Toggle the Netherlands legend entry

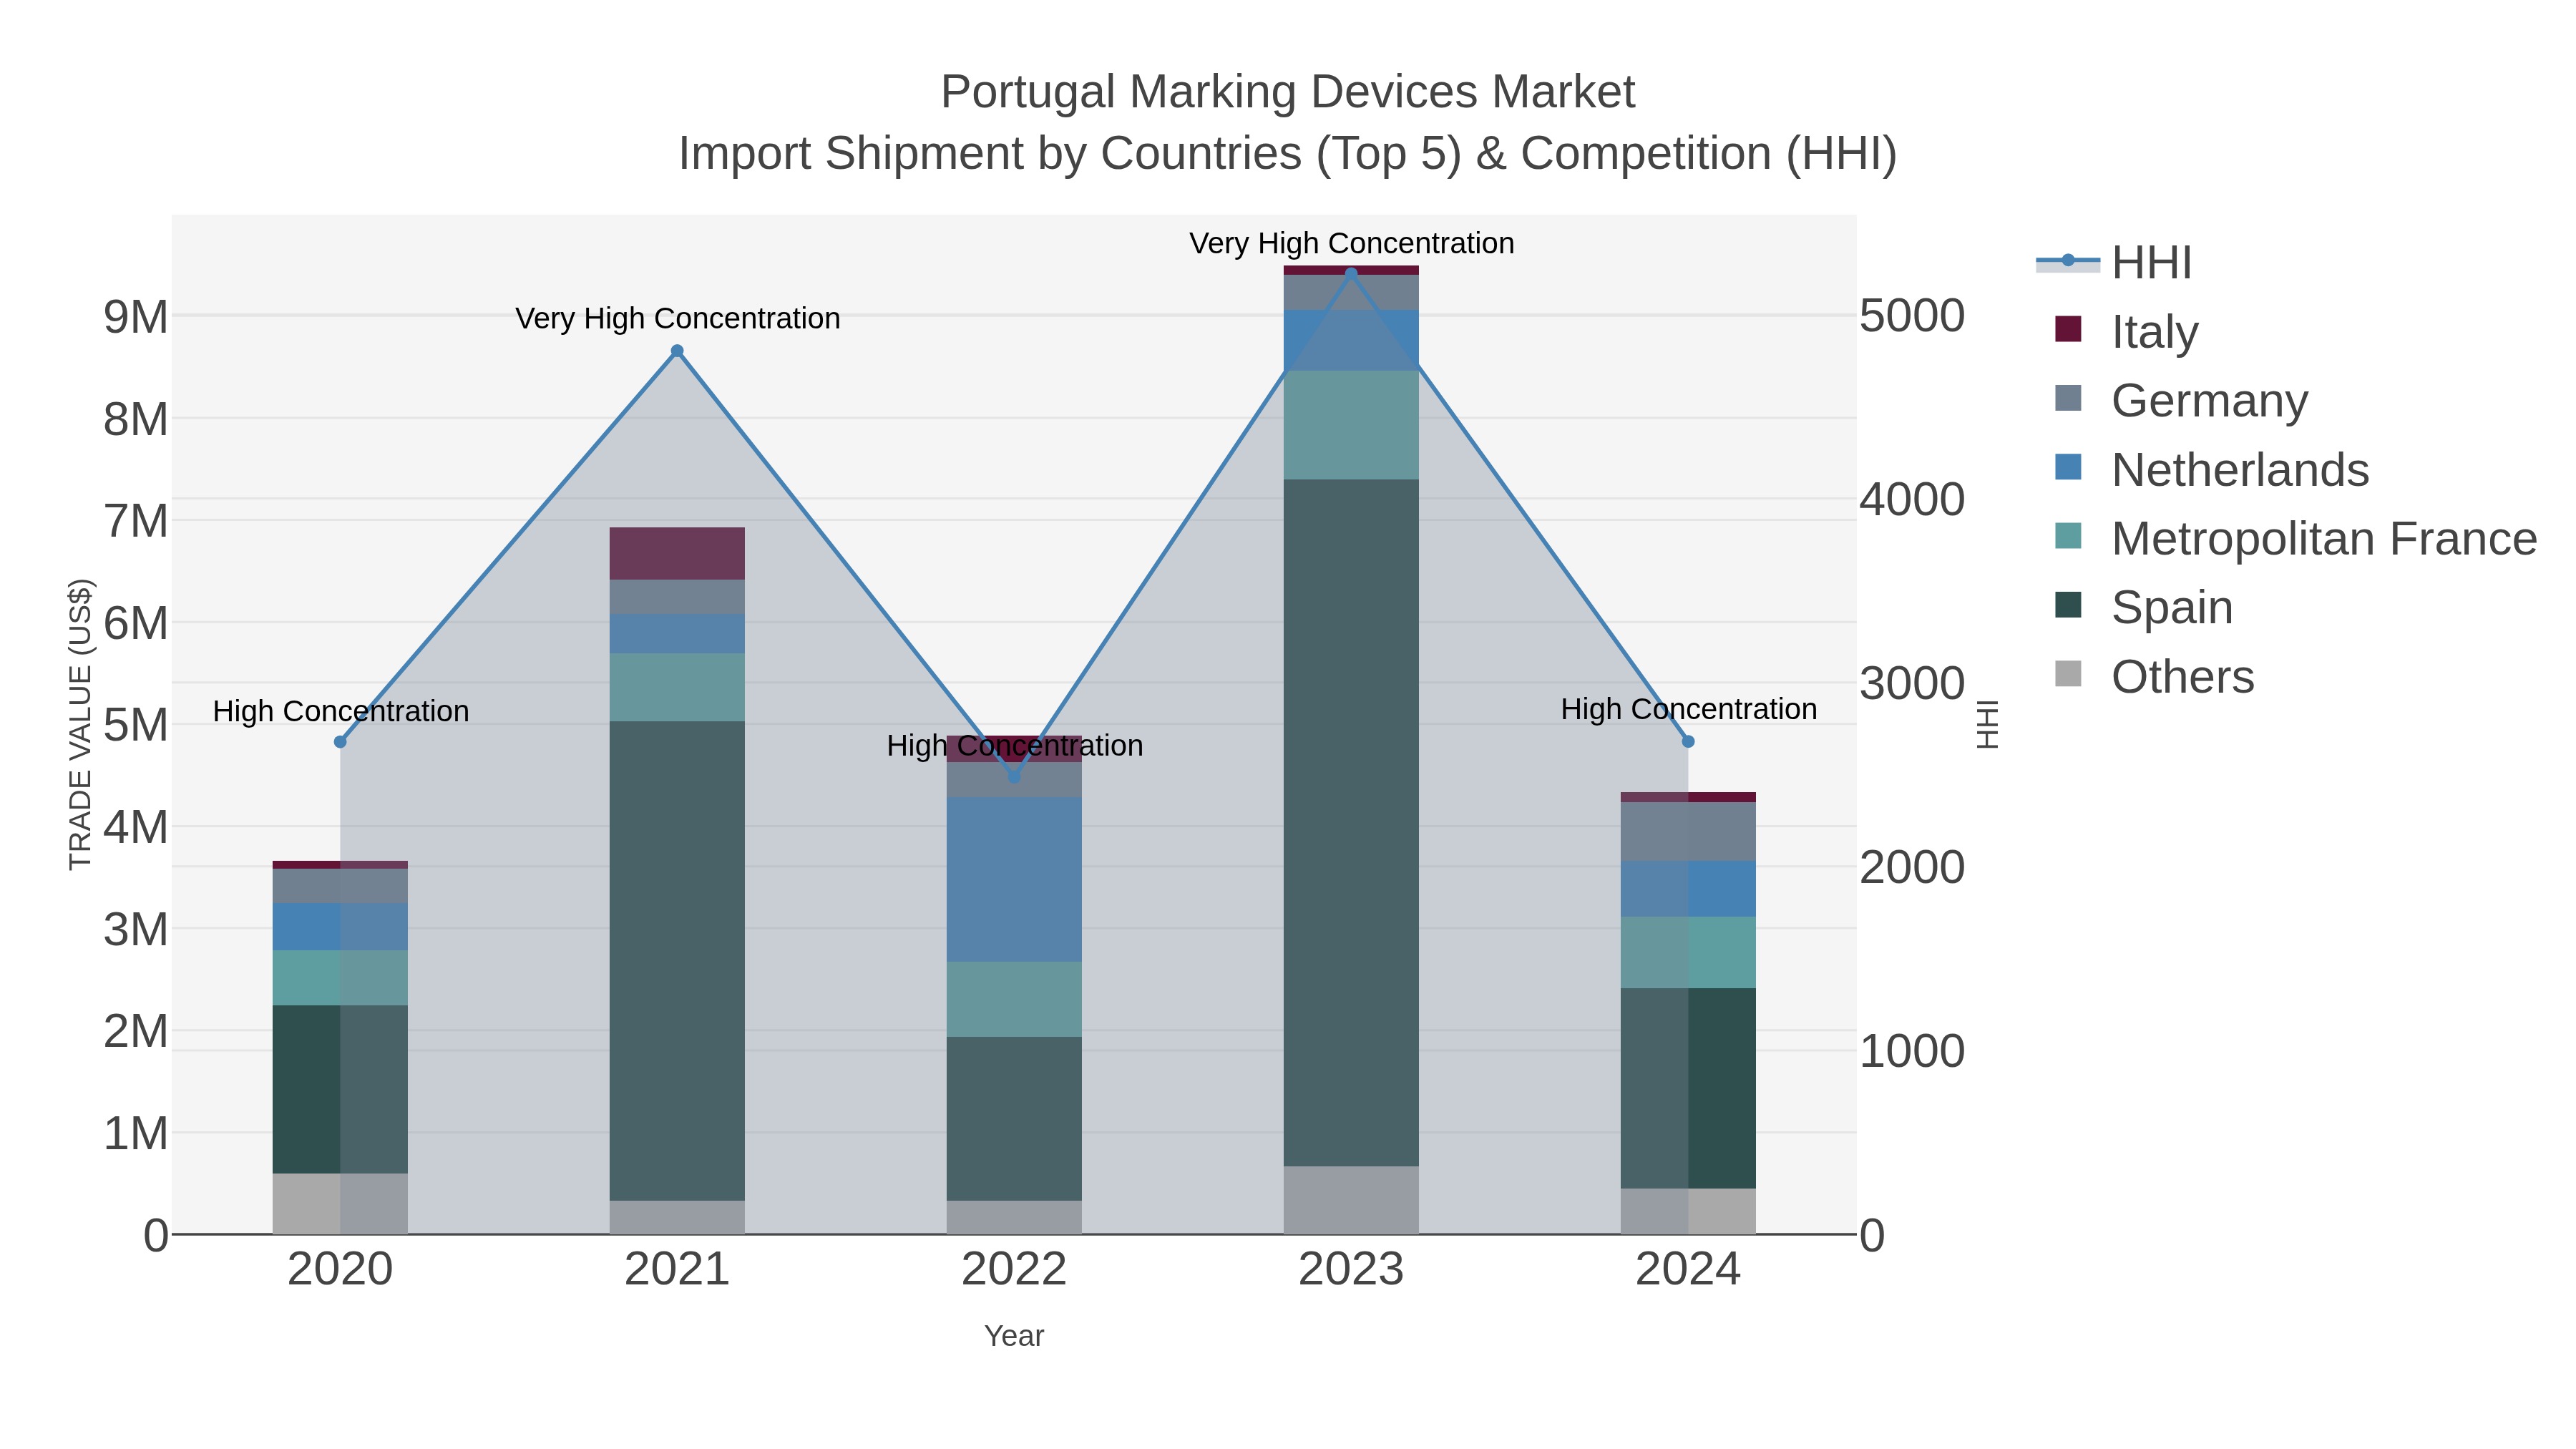point(2211,469)
